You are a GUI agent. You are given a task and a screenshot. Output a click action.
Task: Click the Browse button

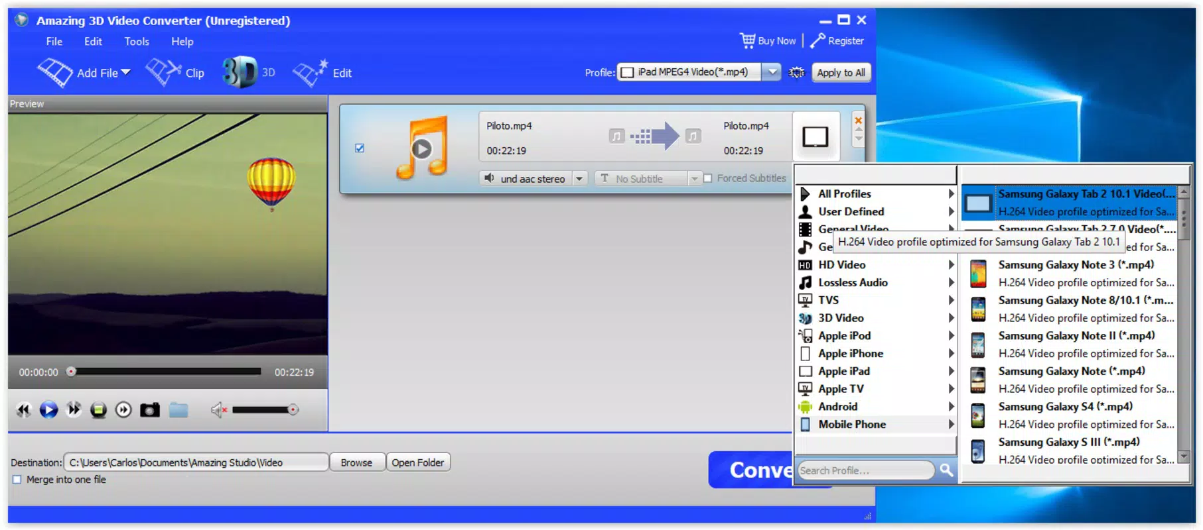click(x=356, y=462)
